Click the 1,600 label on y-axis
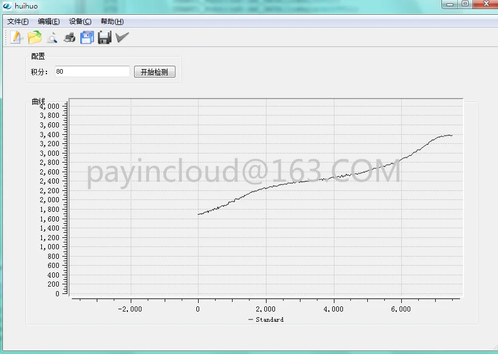 [50, 219]
